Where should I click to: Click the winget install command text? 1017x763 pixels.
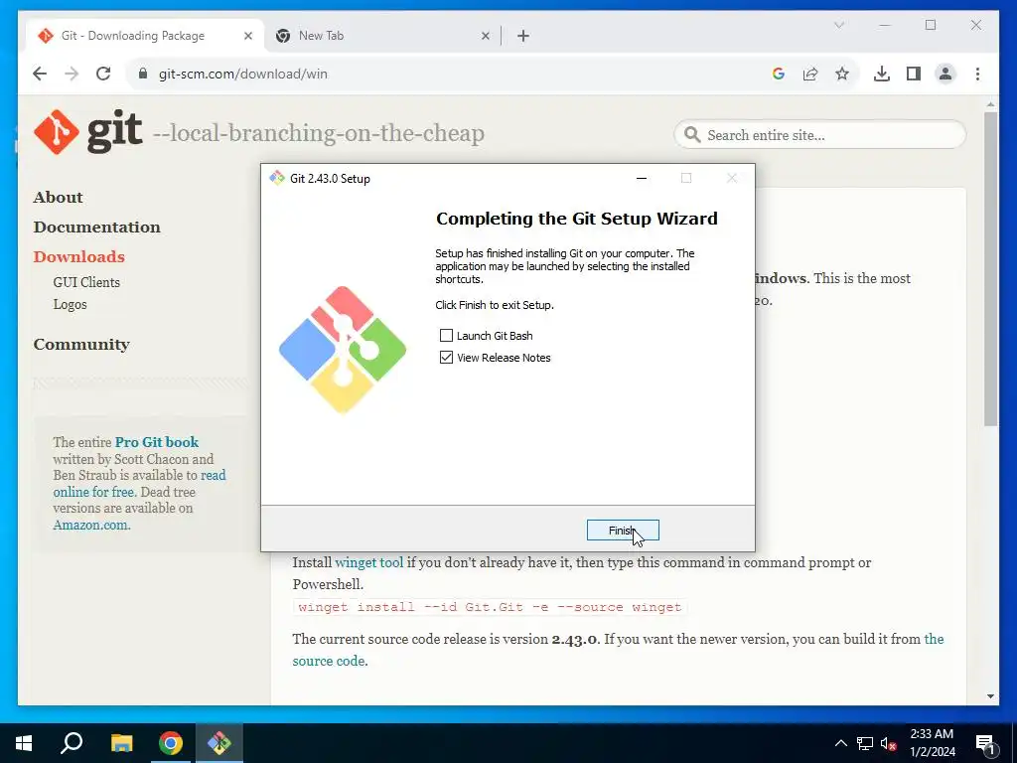pyautogui.click(x=490, y=607)
